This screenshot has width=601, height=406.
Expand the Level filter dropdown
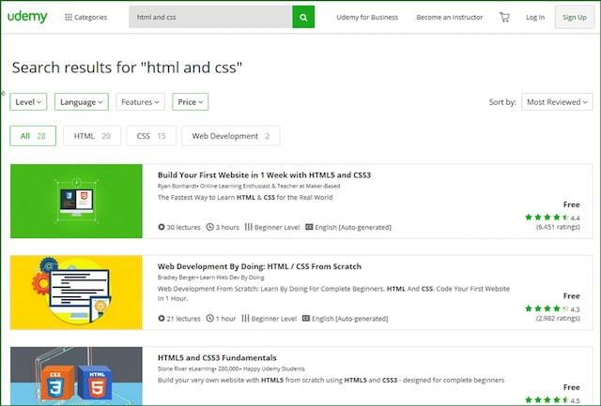pos(29,102)
